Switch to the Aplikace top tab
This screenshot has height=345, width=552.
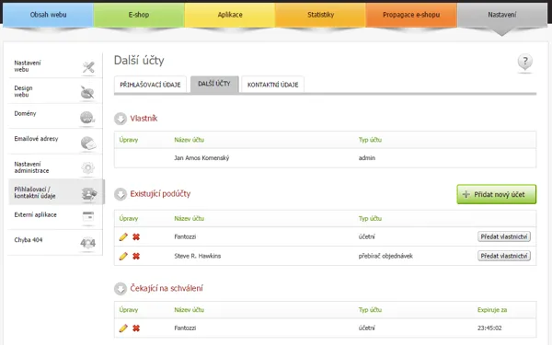[230, 15]
